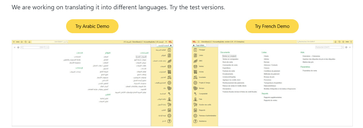Viewport: 363px width, 128px height.
Task: Open the hamburger menu in French demo header
Action: point(198,42)
